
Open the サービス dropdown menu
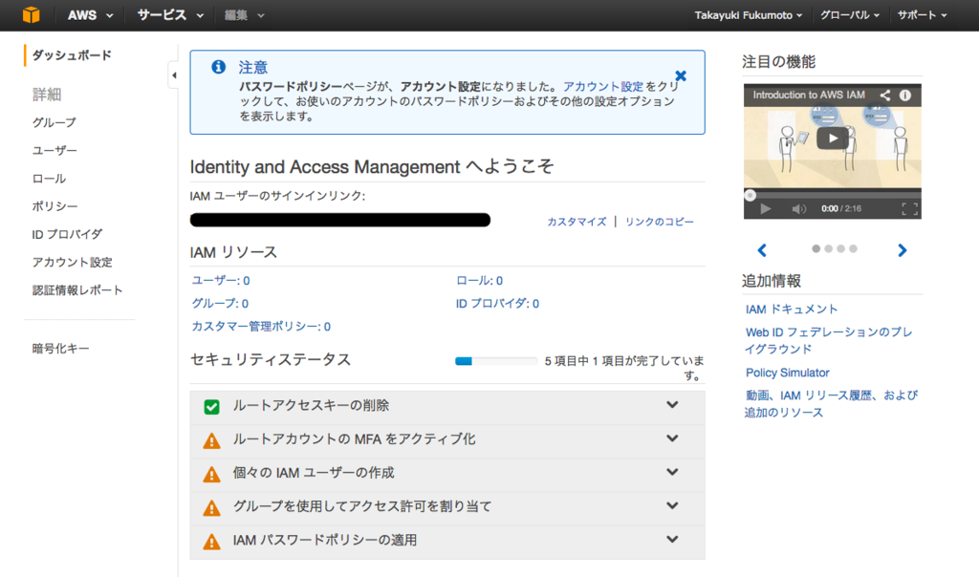(170, 15)
